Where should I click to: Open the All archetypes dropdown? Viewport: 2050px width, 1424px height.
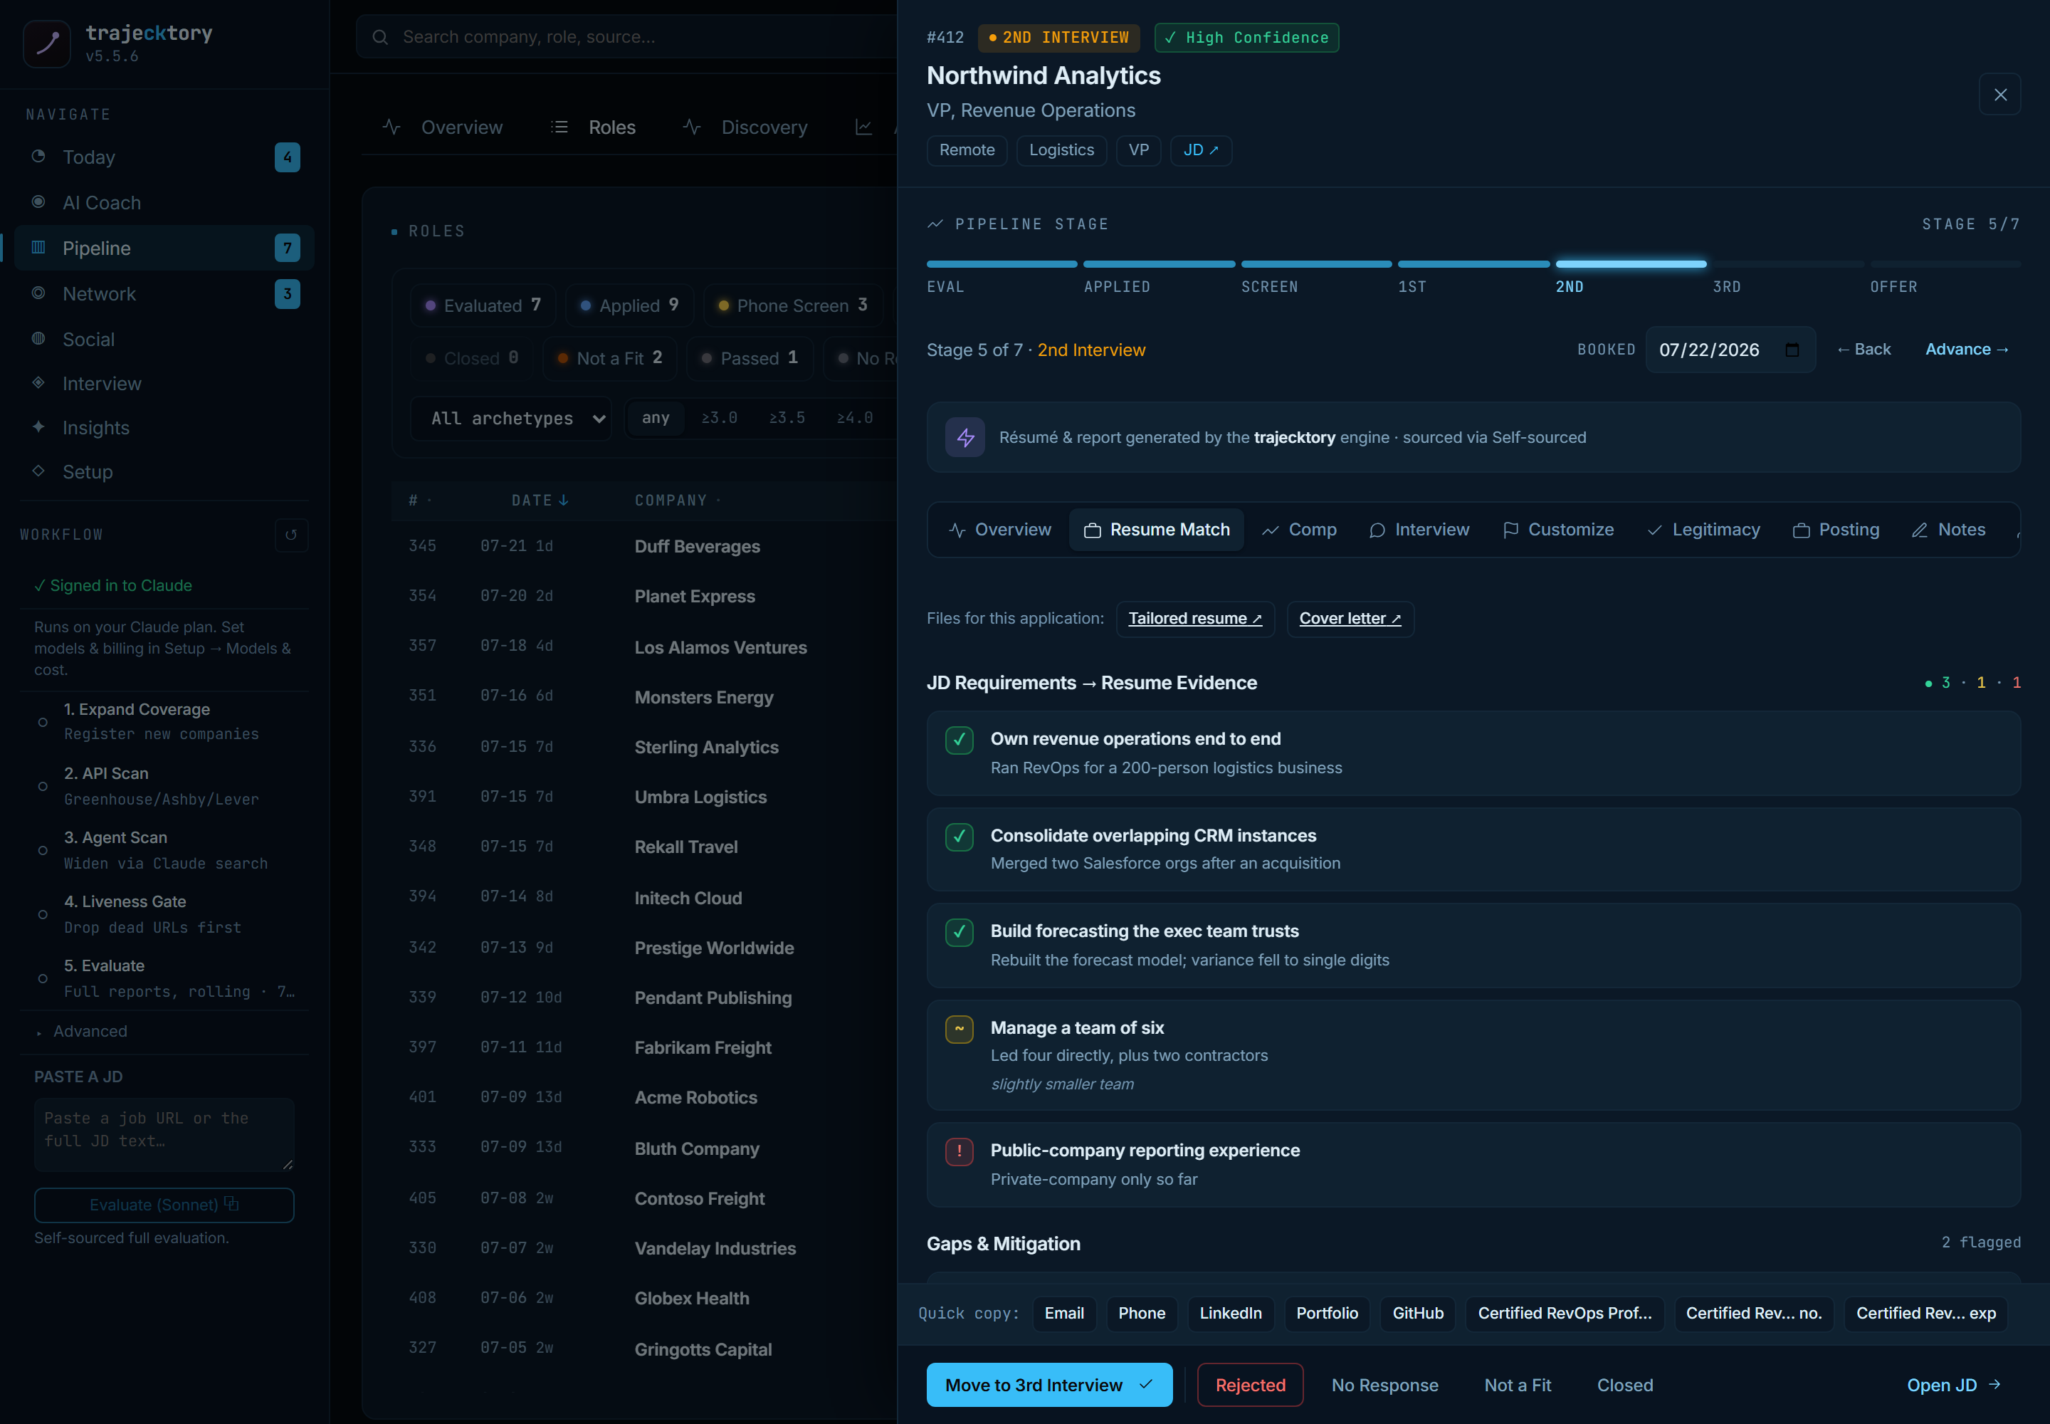pyautogui.click(x=511, y=419)
